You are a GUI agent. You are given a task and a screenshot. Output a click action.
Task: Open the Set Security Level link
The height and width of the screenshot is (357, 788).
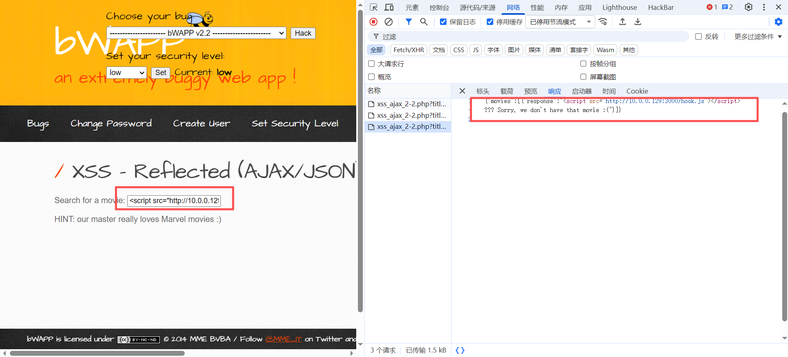pyautogui.click(x=295, y=124)
